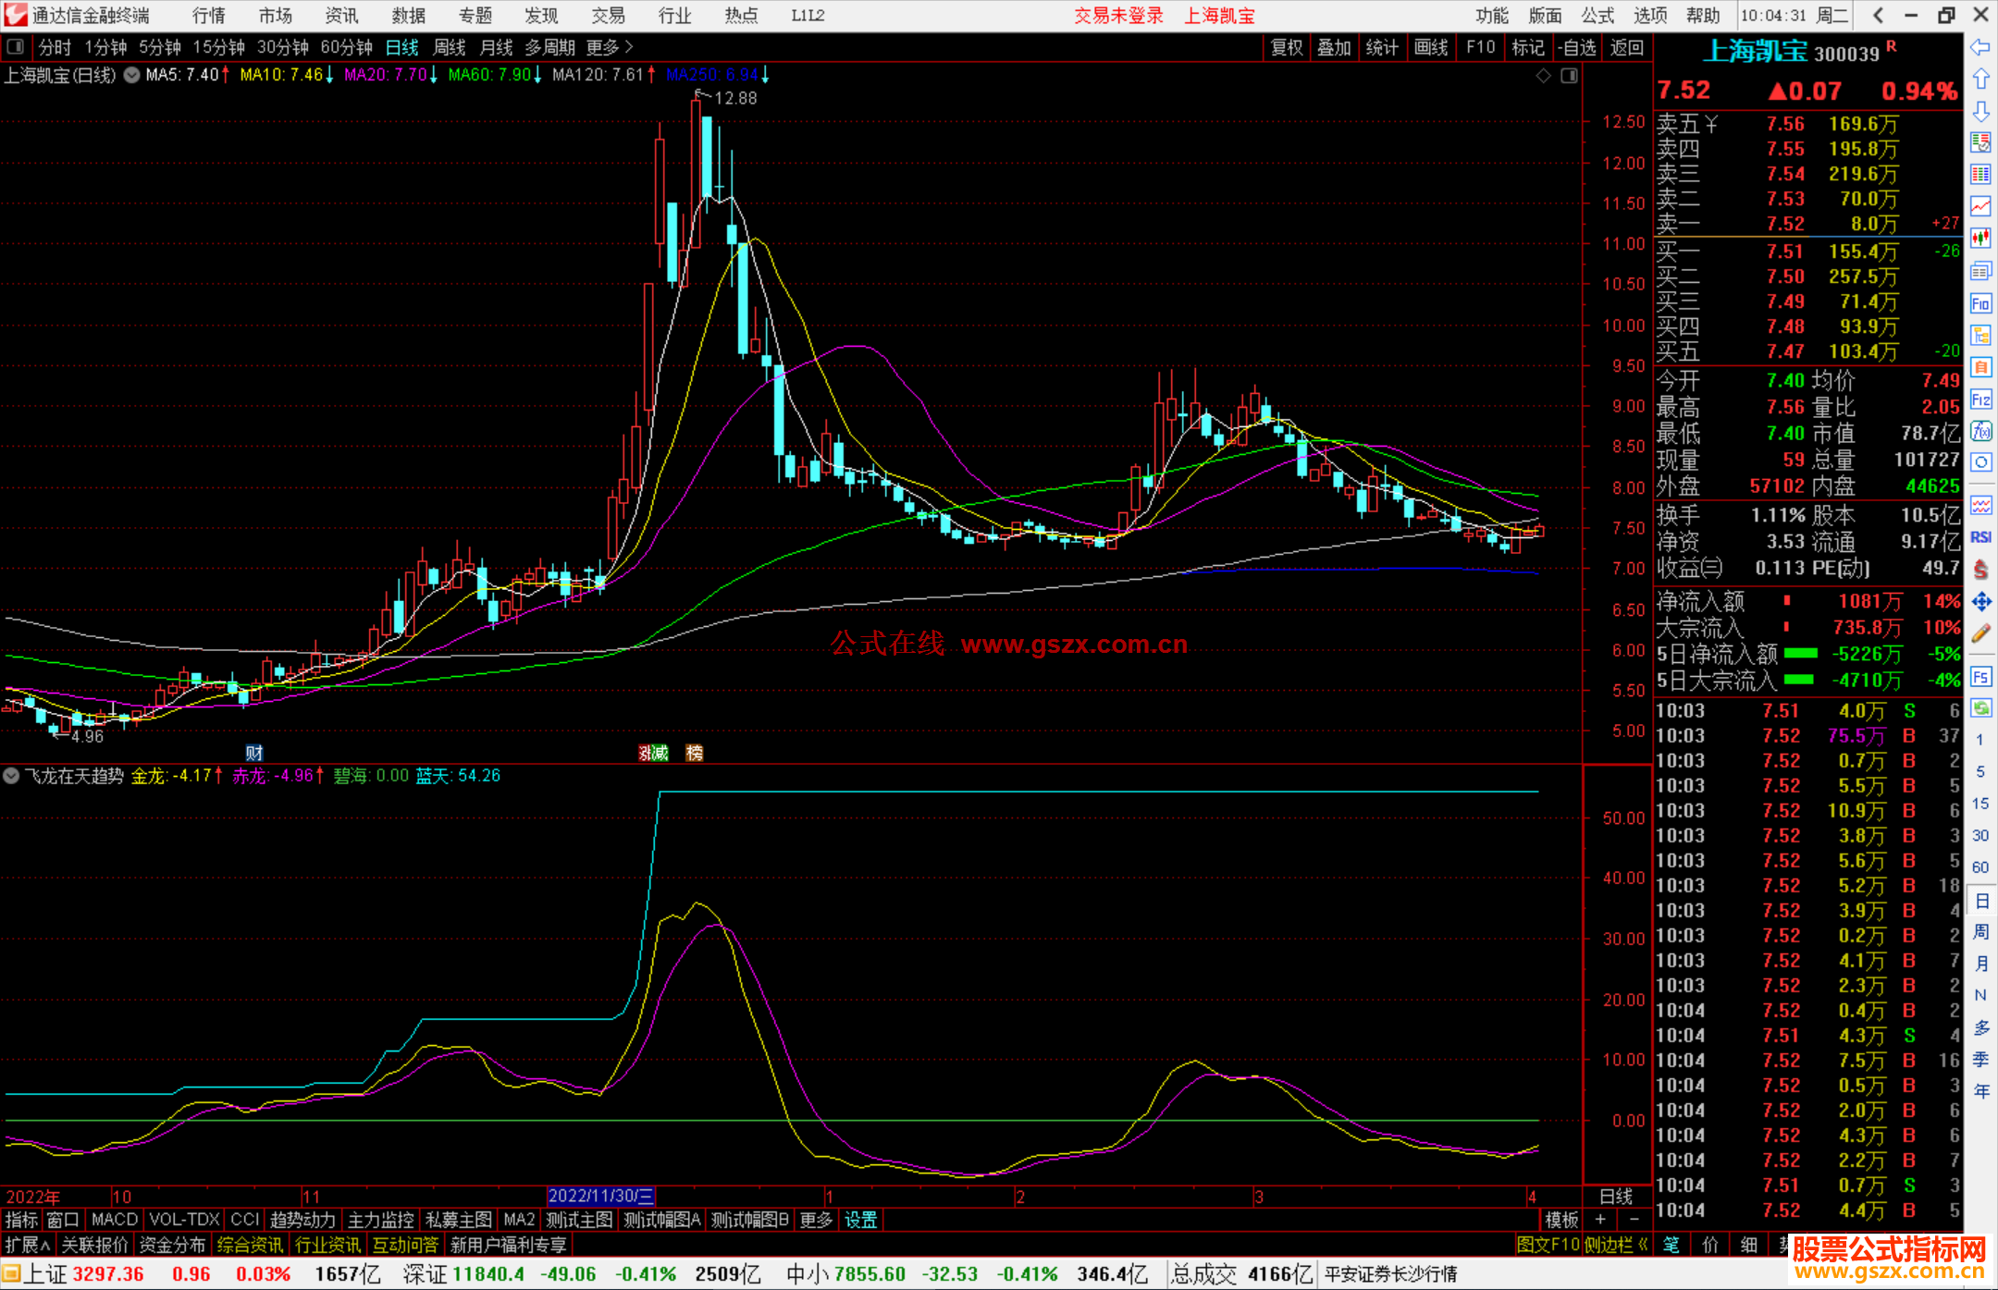Click the candlestick chart sidebar icon
1998x1290 pixels.
(x=1980, y=239)
